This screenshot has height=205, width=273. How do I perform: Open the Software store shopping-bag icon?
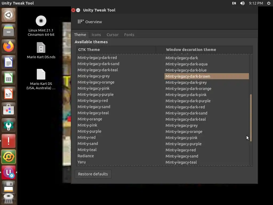pos(9,109)
